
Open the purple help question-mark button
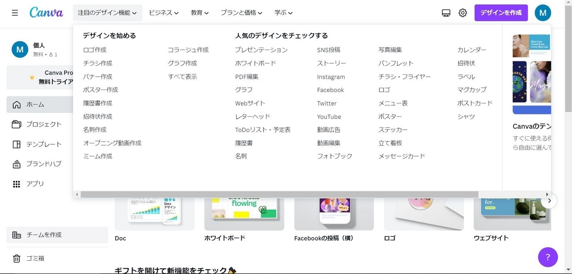(x=548, y=257)
